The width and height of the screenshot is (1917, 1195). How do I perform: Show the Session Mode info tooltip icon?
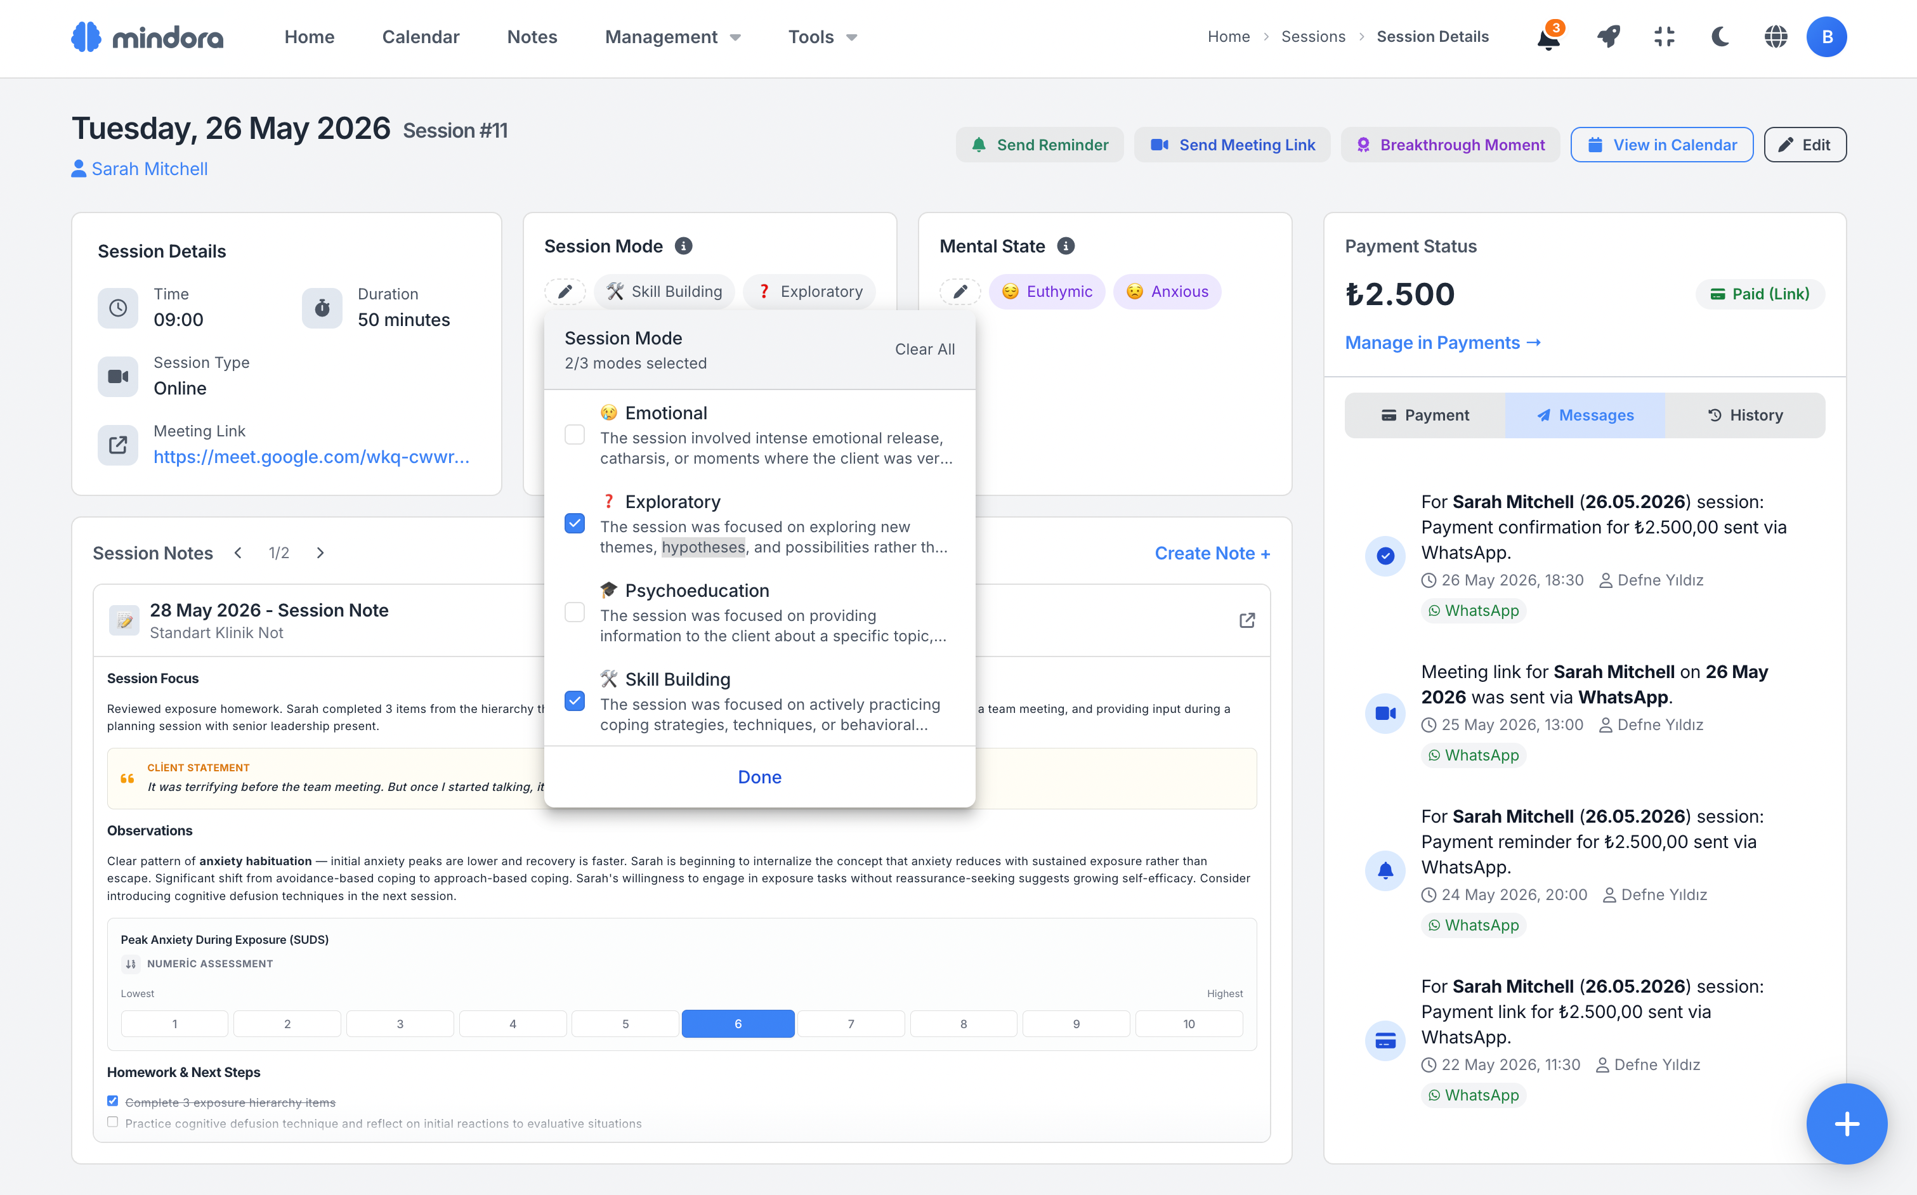pyautogui.click(x=684, y=247)
